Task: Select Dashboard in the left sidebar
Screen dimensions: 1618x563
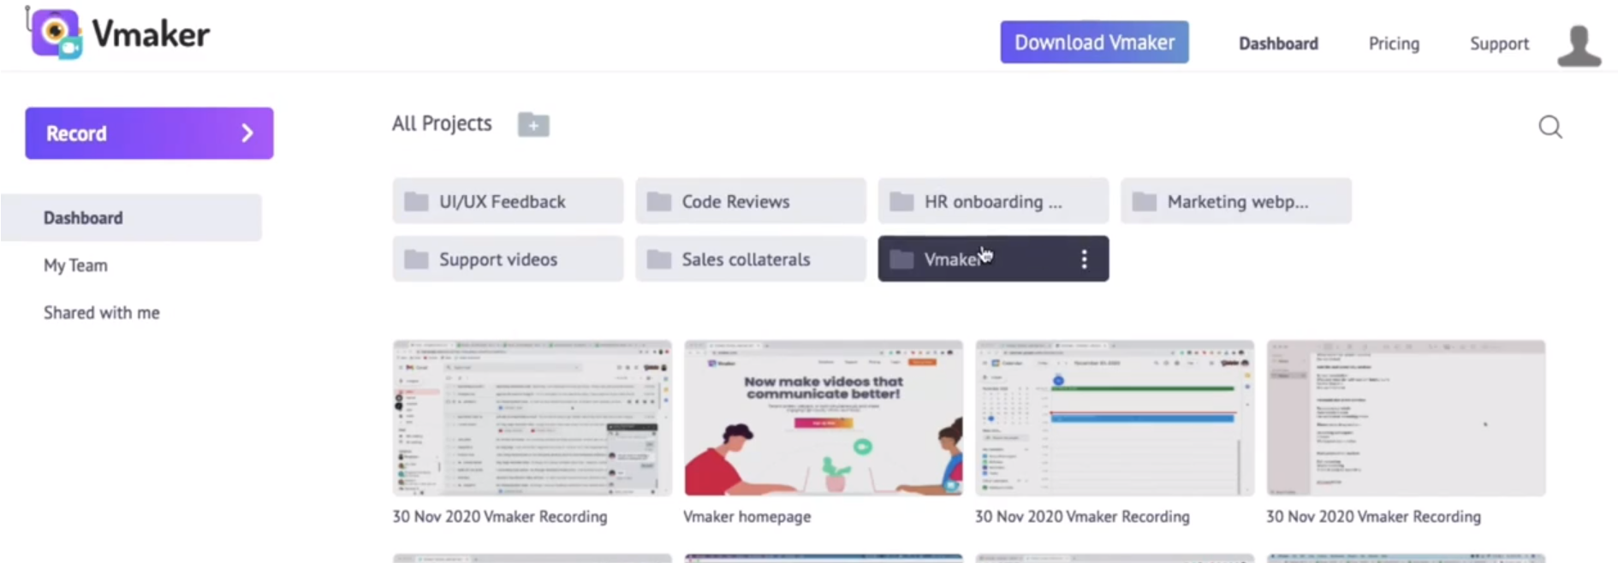Action: [131, 217]
